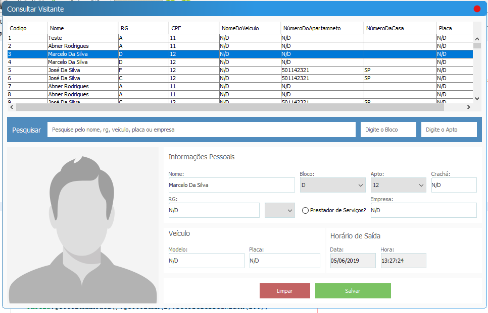Open the Bloco dropdown
This screenshot has width=488, height=313.
pos(332,185)
